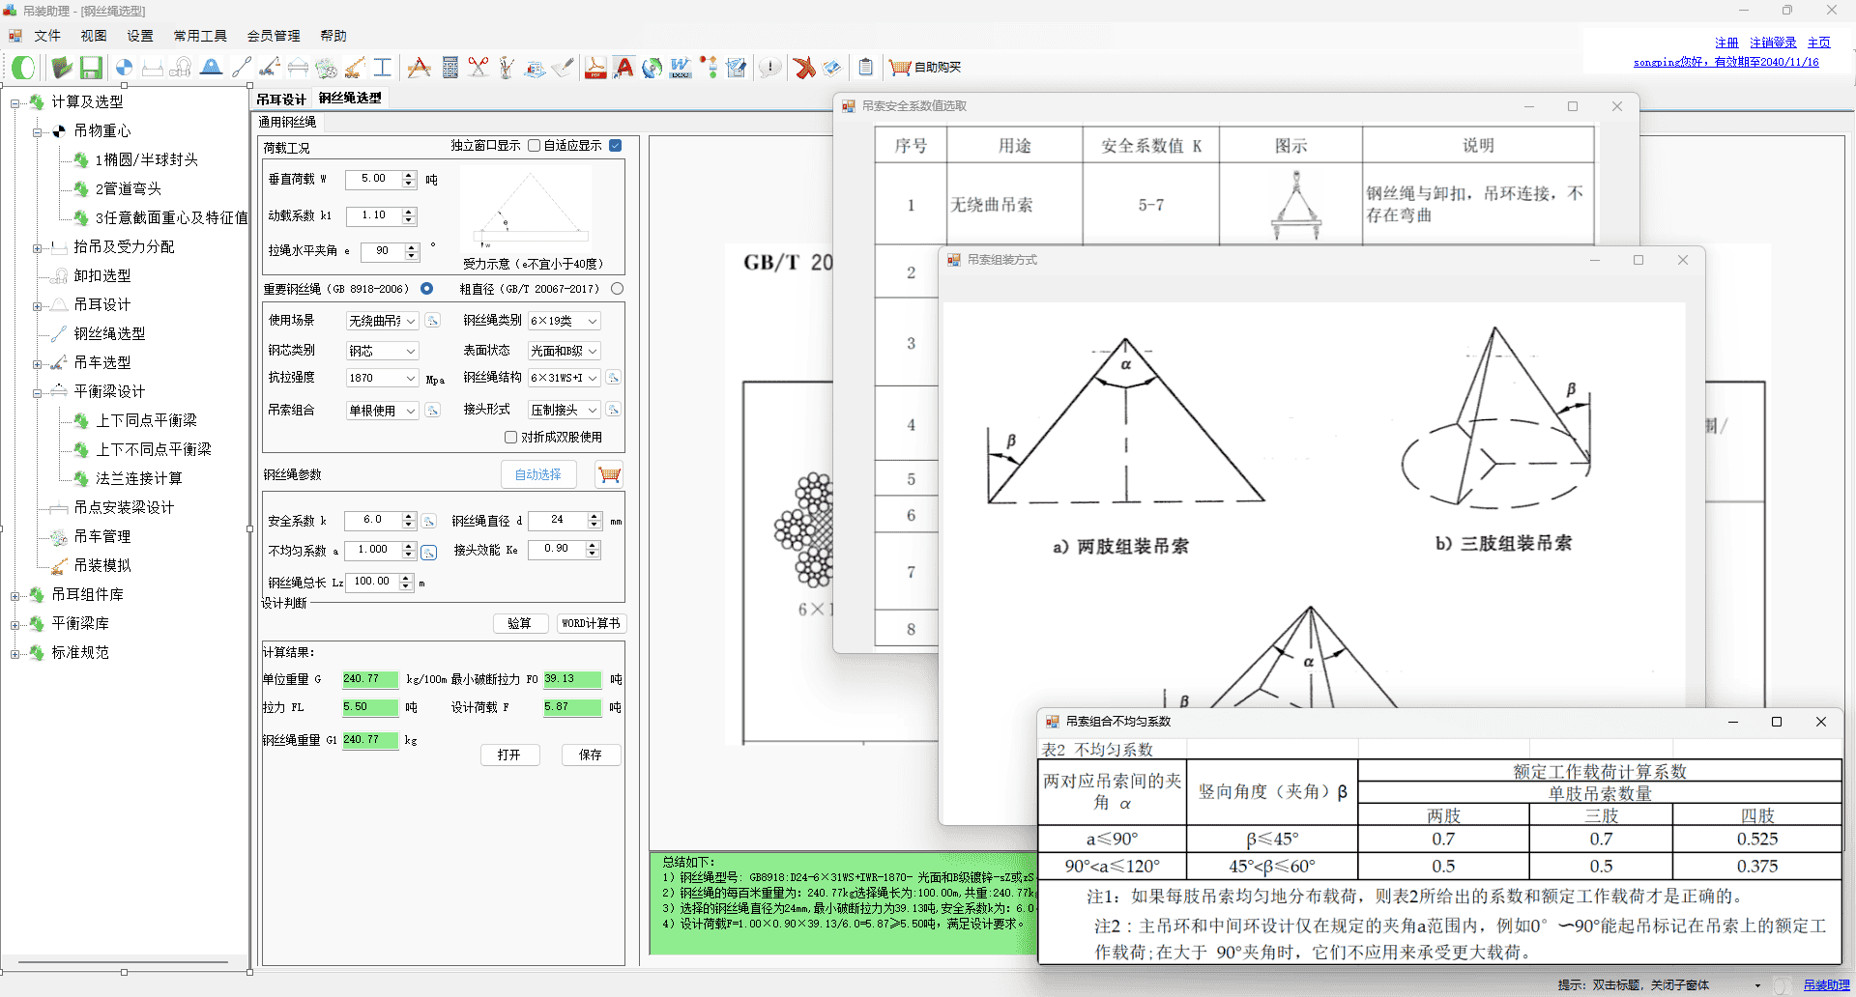The height and width of the screenshot is (997, 1856).
Task: Click the 验算 button
Action: click(x=520, y=623)
